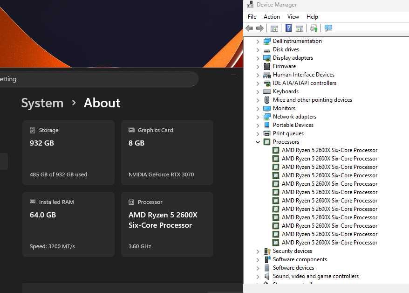Expand the Firmware node
This screenshot has width=409, height=293.
pyautogui.click(x=258, y=66)
